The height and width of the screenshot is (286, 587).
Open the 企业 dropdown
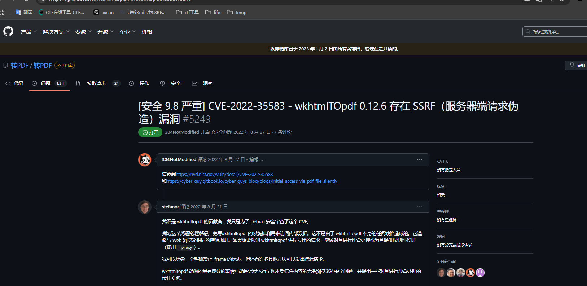pos(128,32)
